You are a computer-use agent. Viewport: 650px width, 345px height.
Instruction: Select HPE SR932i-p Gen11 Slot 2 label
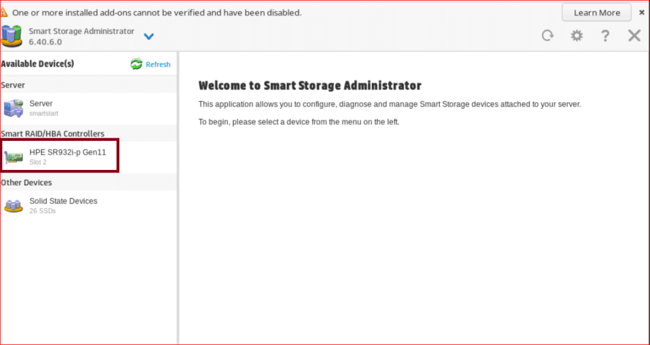pos(67,156)
